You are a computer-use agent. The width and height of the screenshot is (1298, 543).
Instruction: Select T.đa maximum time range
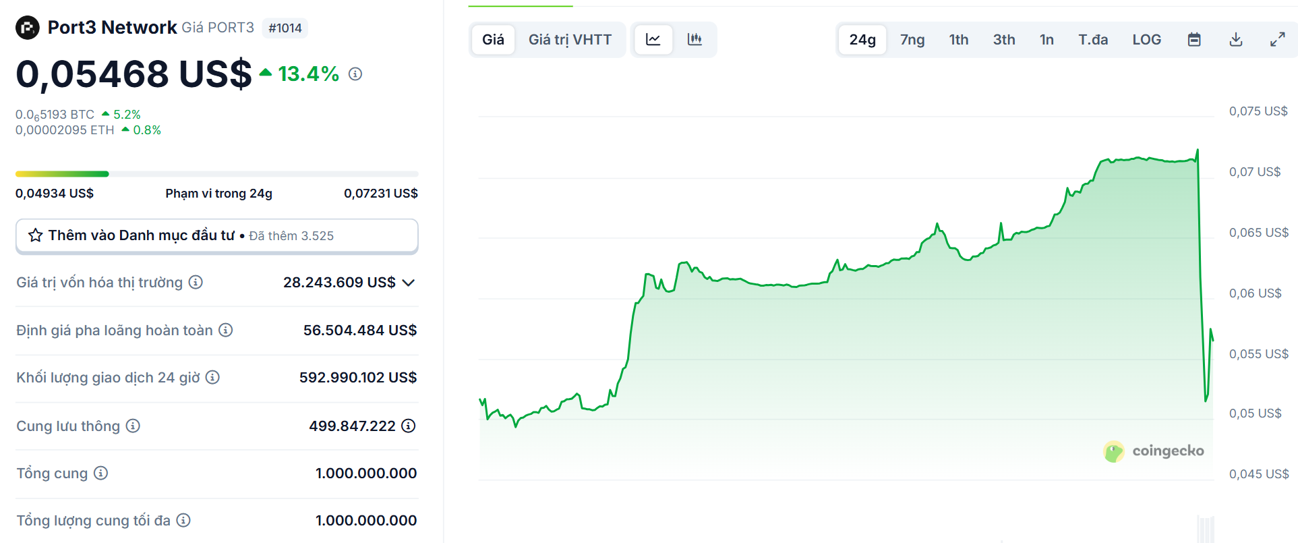[1093, 39]
